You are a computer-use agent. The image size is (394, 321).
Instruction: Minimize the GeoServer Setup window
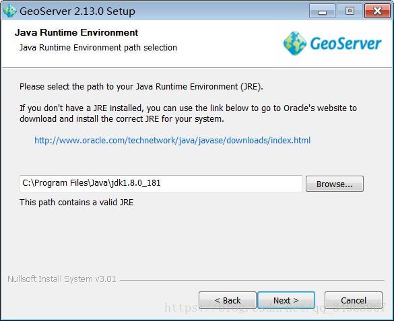322,11
